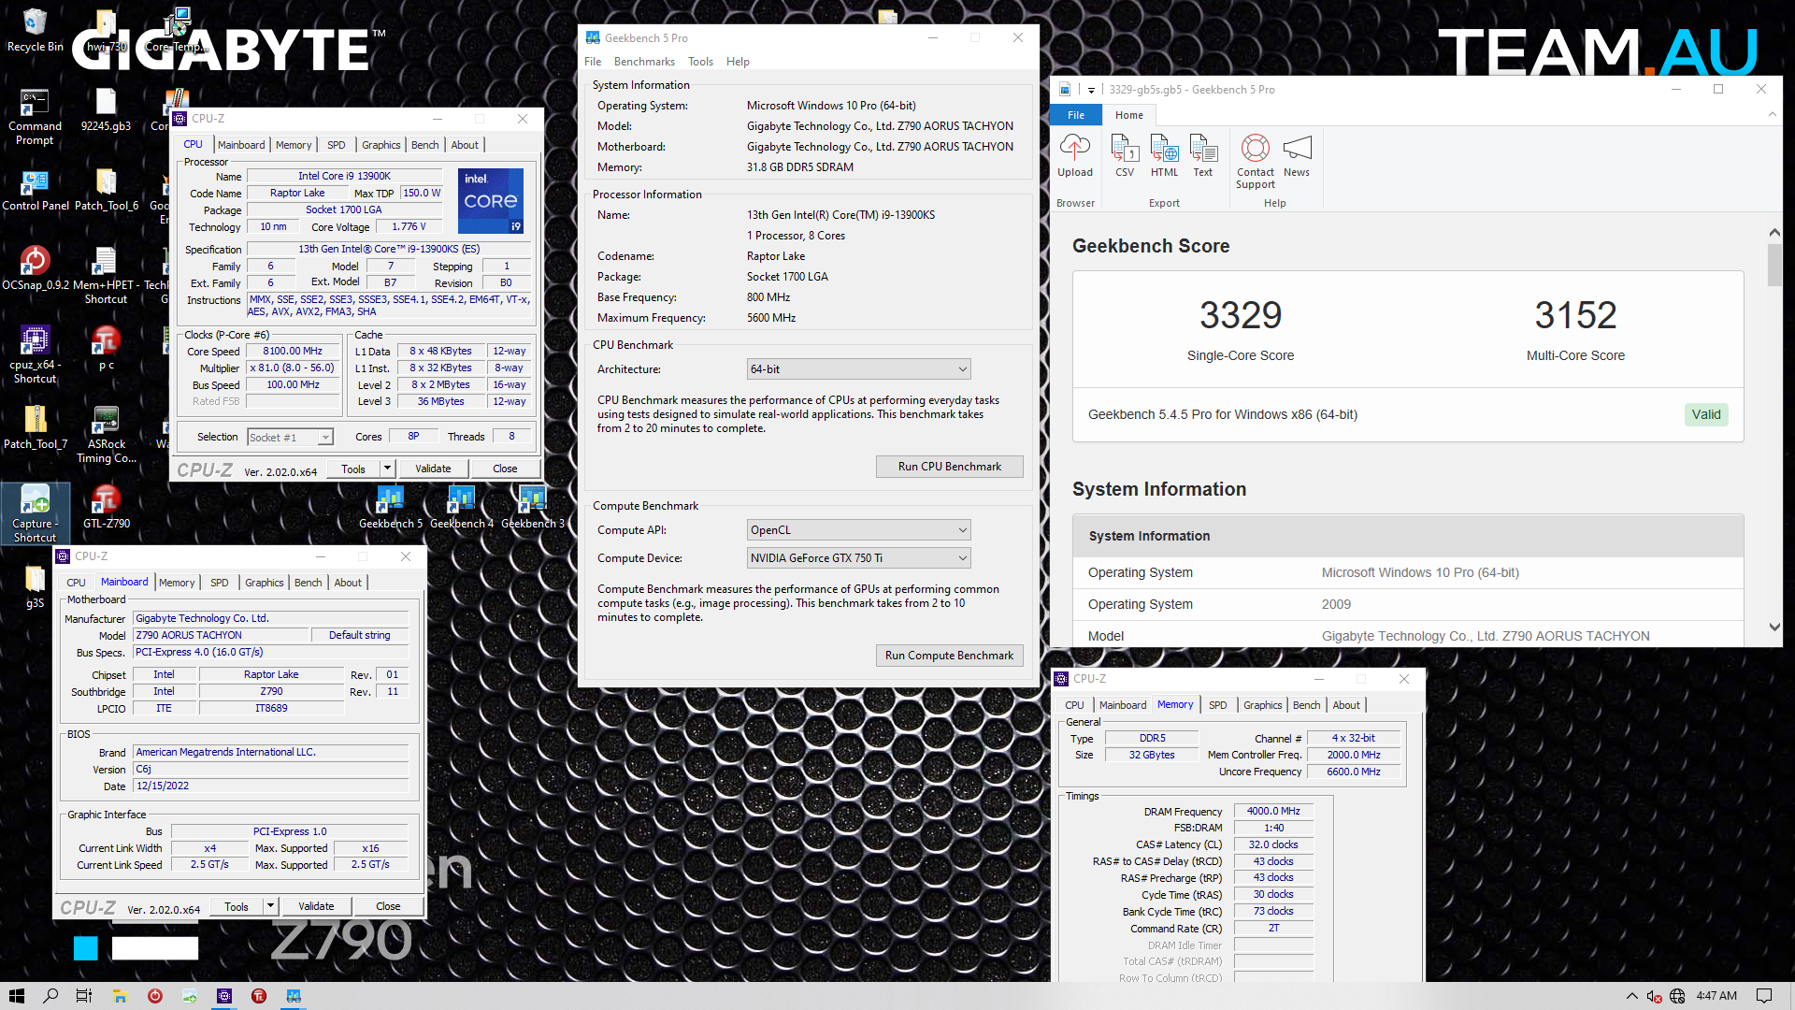1795x1010 pixels.
Task: Click the volume icon in the system tray
Action: [1654, 996]
